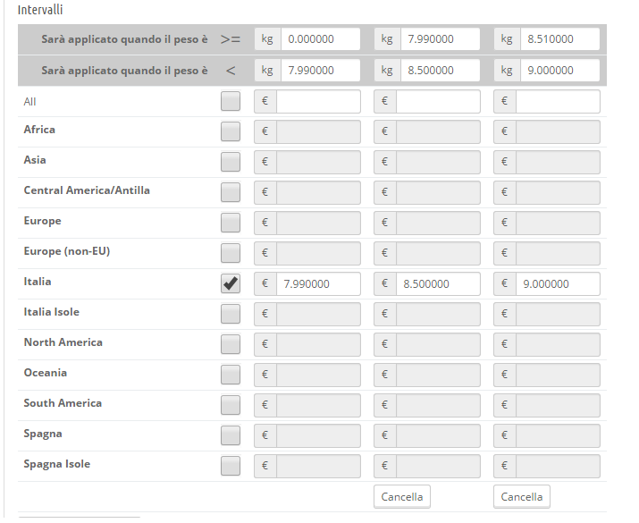Screen dimensions: 639x523
Task: Edit the upper-bound weight field showing 8.500000
Action: pyautogui.click(x=439, y=70)
